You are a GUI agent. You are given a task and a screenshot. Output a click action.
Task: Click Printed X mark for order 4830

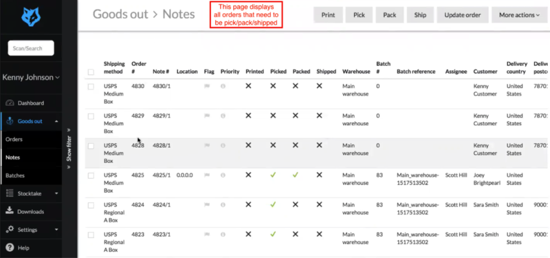coord(248,86)
